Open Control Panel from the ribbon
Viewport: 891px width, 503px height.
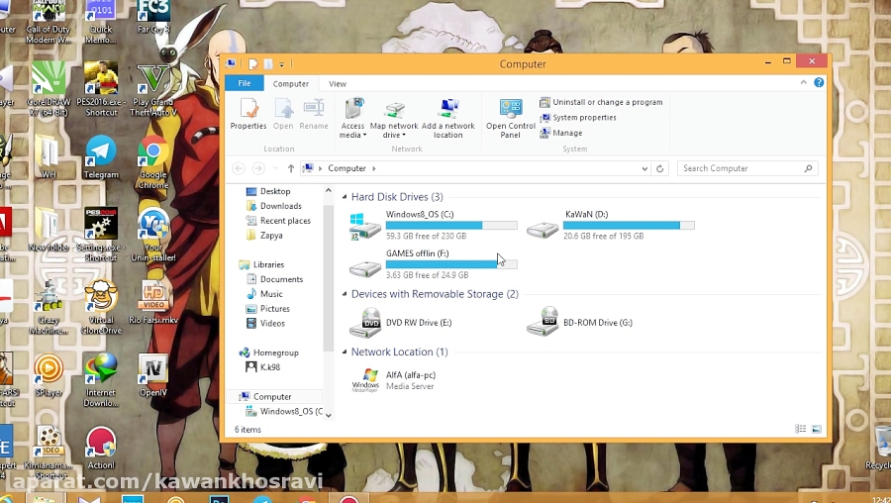(x=510, y=118)
